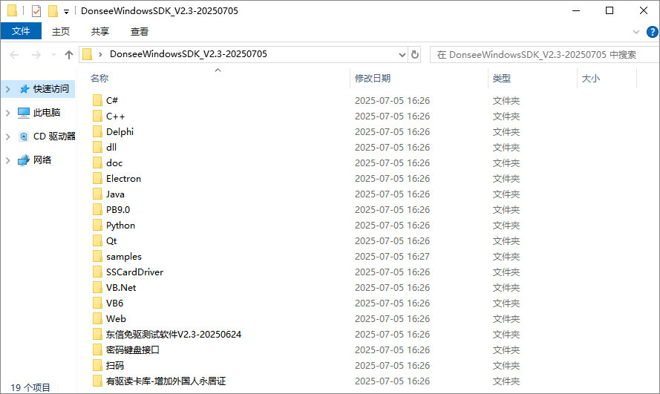This screenshot has width=660, height=394.
Task: Sort by the 修改日期 column header
Action: (373, 78)
